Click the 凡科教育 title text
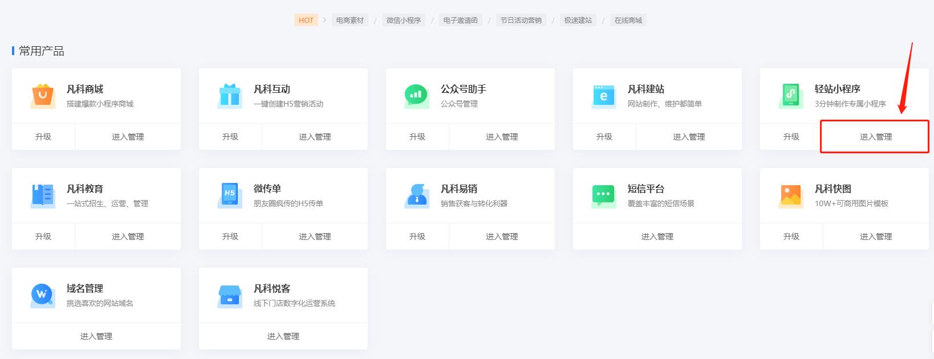Screen dimensions: 934x359 (x=85, y=189)
